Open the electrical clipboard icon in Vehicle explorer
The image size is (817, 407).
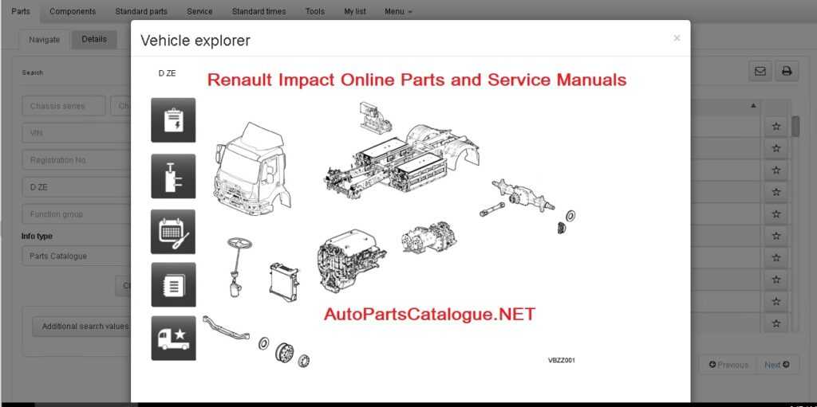(173, 120)
